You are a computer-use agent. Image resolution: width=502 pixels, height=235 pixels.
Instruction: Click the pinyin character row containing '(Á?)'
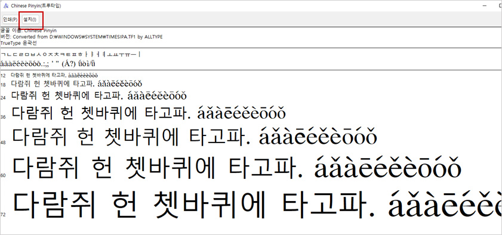point(48,64)
